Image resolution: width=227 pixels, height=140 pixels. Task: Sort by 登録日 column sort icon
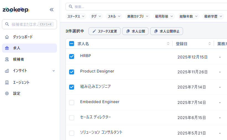coord(210,44)
